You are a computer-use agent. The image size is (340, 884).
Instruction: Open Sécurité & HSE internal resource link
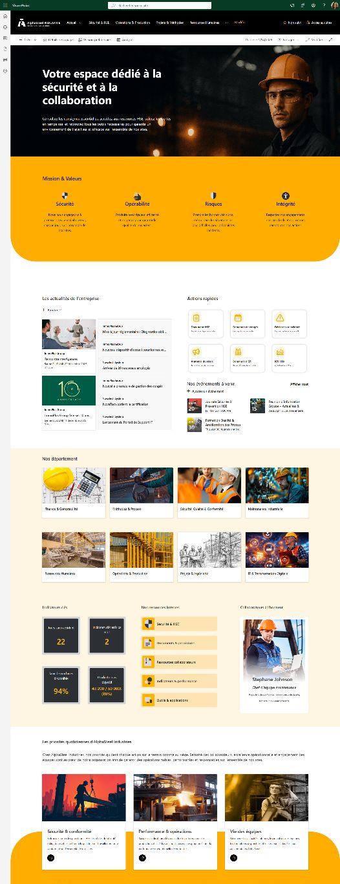point(179,624)
